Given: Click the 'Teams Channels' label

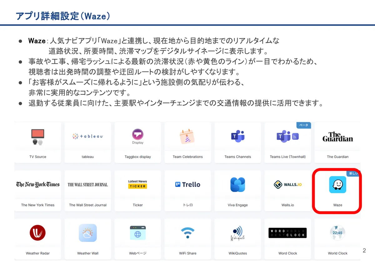Looking at the screenshot, I should [x=238, y=157].
